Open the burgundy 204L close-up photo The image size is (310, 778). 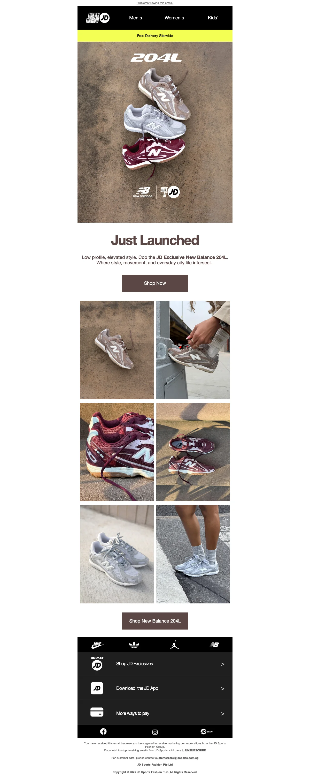point(117,452)
